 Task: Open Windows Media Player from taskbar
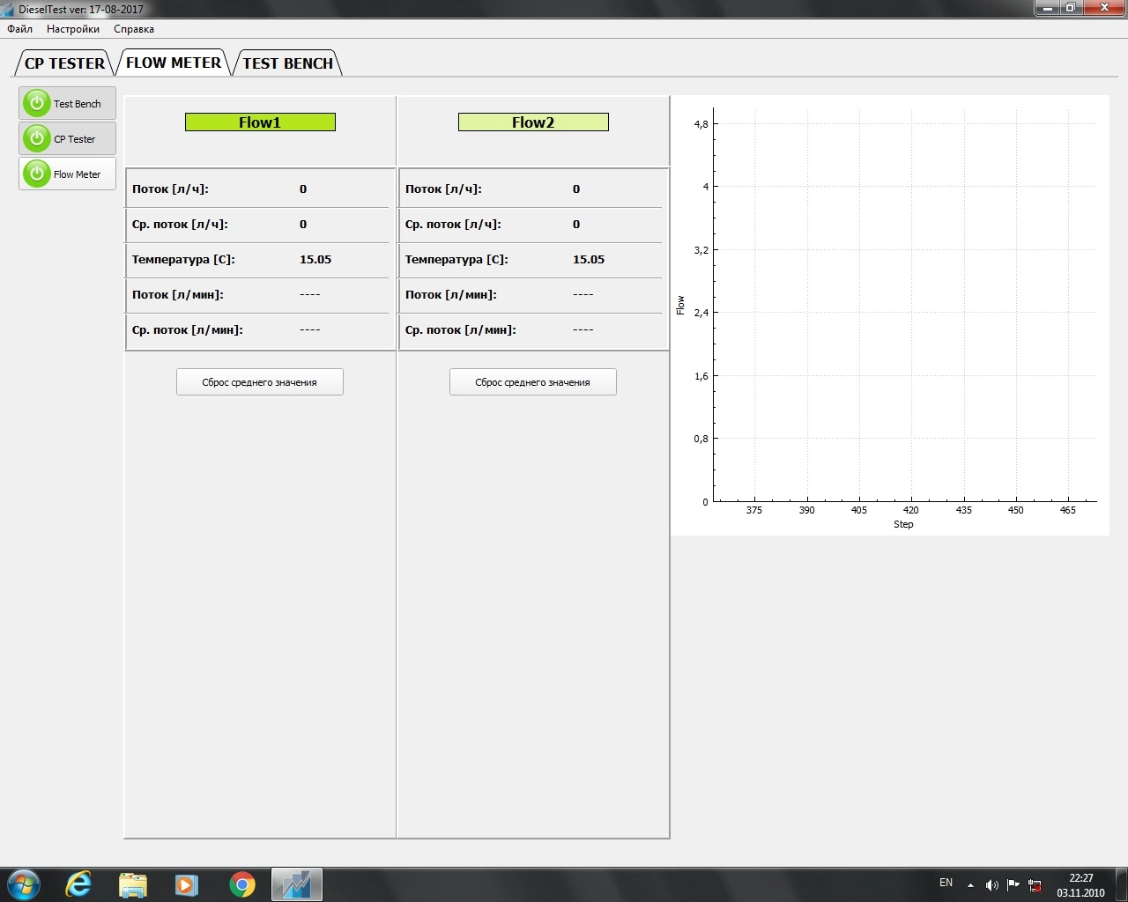coord(187,884)
